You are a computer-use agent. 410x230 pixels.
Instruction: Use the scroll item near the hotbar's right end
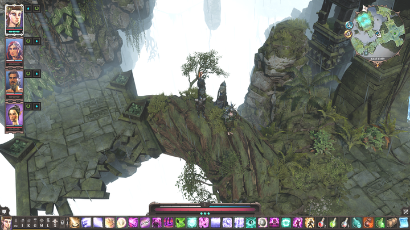tap(391, 223)
